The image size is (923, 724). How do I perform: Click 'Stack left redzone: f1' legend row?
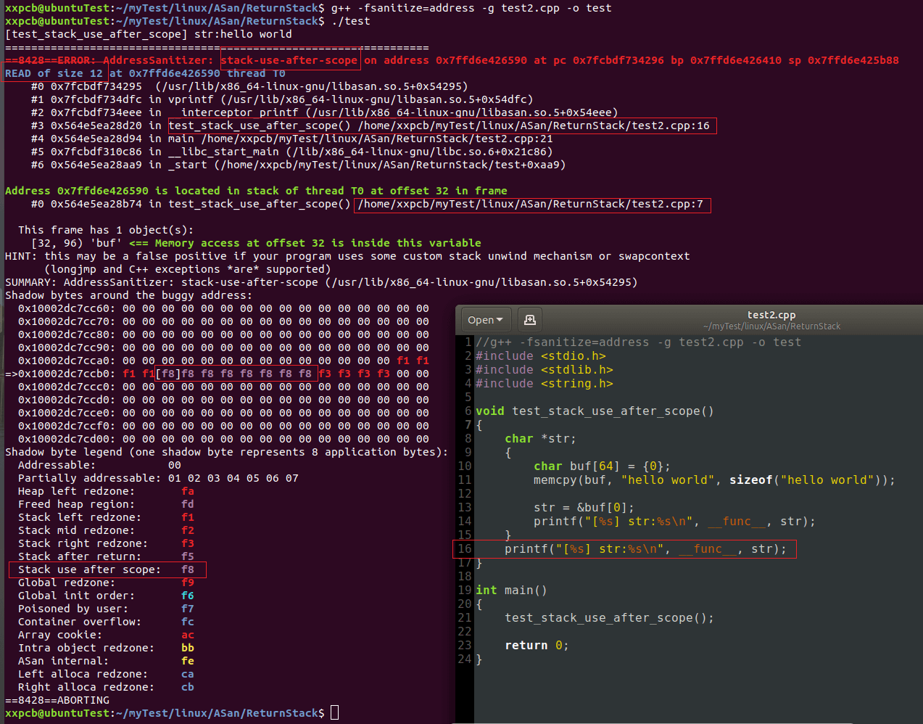tap(106, 517)
